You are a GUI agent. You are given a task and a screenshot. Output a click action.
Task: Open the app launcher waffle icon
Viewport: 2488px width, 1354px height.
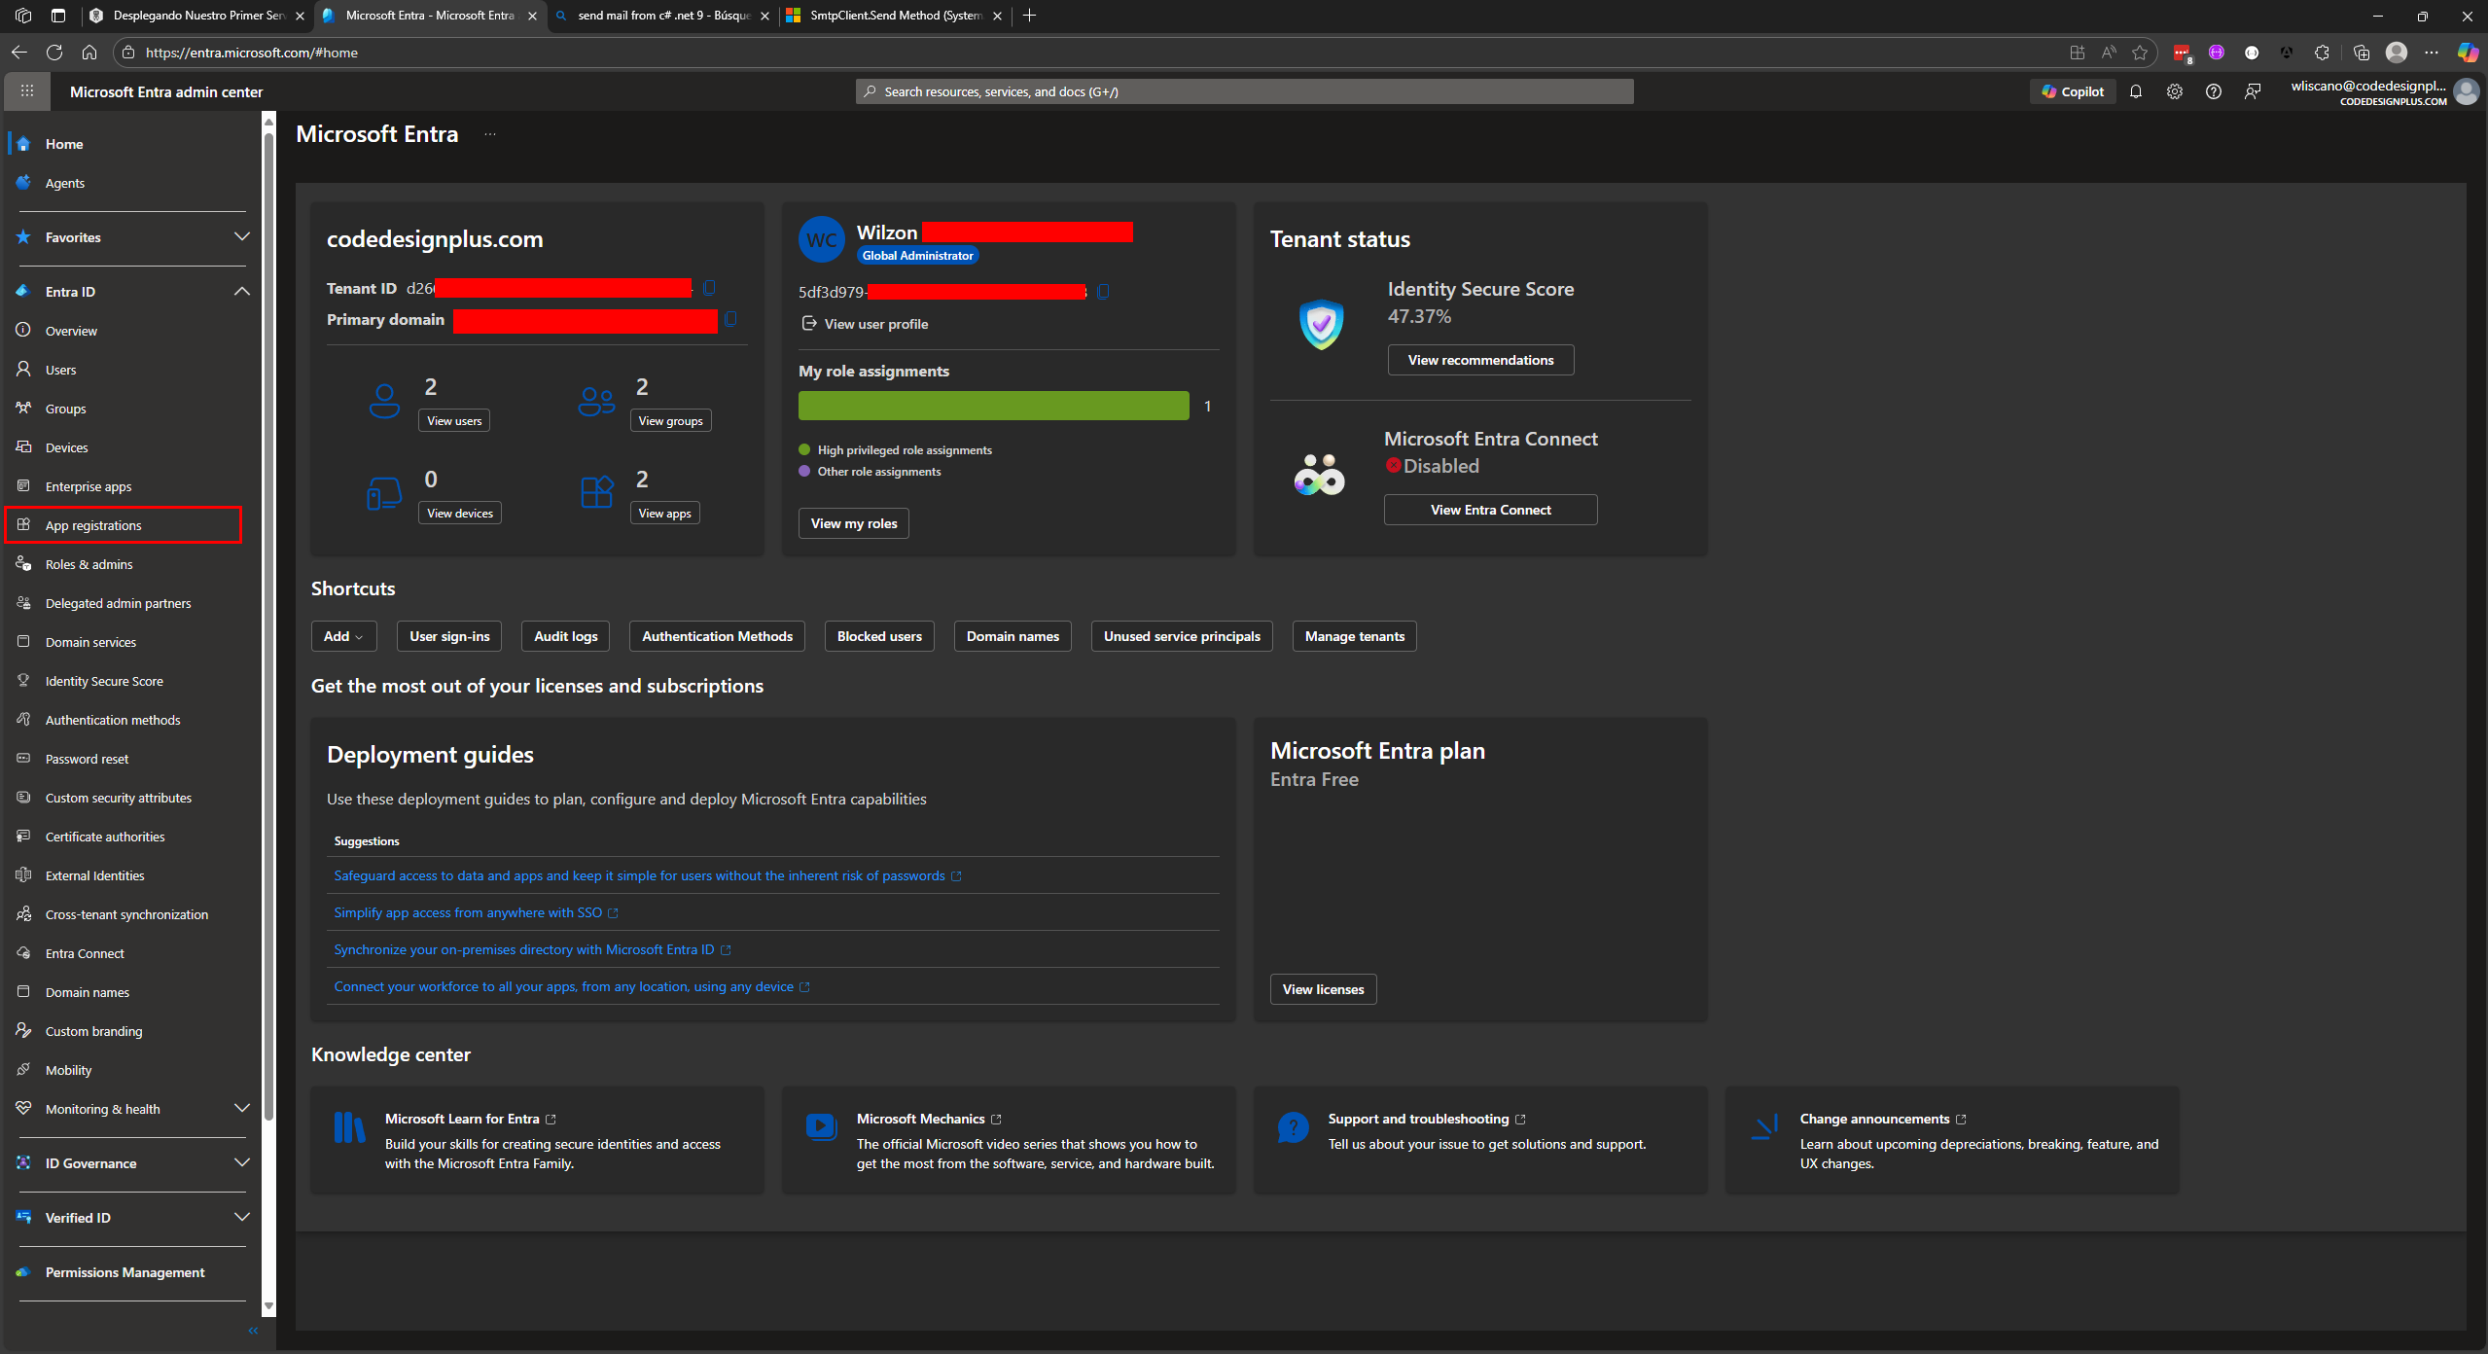(x=27, y=91)
